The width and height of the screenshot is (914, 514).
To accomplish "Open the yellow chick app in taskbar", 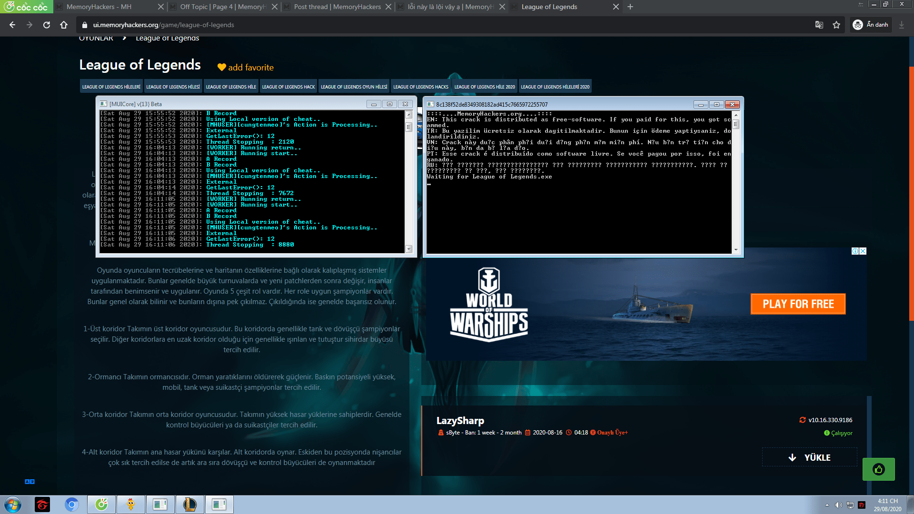I will coord(131,504).
